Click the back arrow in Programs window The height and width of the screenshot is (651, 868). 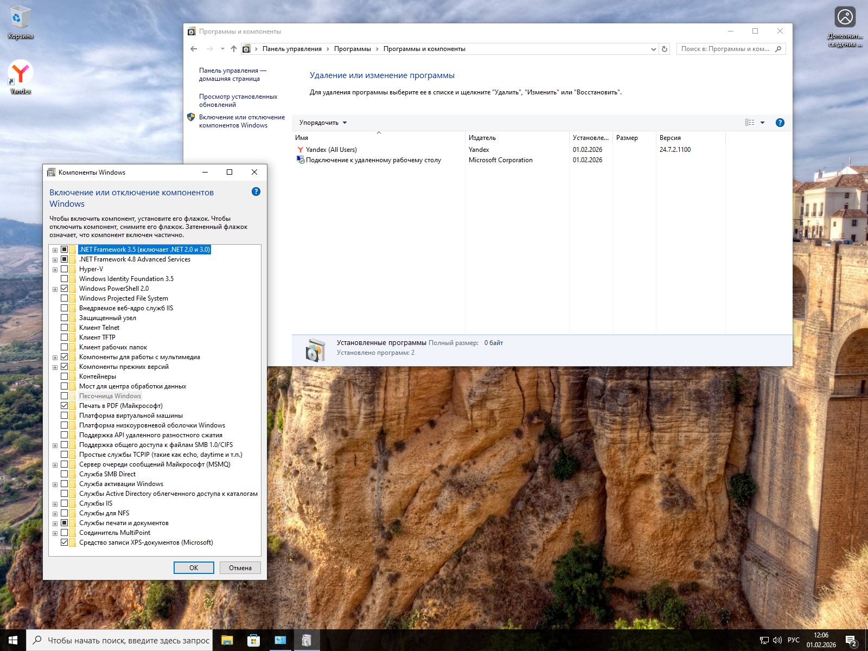[x=194, y=49]
